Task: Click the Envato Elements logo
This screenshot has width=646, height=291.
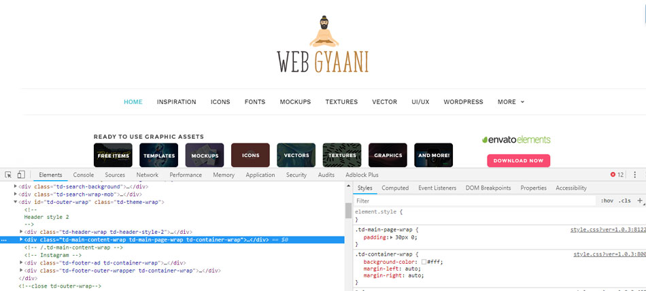Action: [516, 139]
